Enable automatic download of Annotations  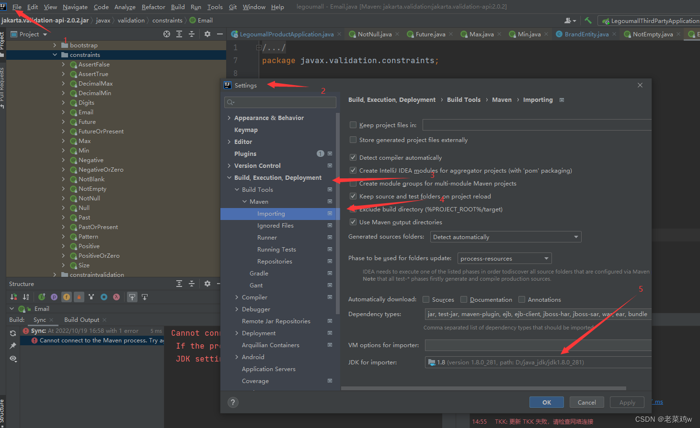522,299
